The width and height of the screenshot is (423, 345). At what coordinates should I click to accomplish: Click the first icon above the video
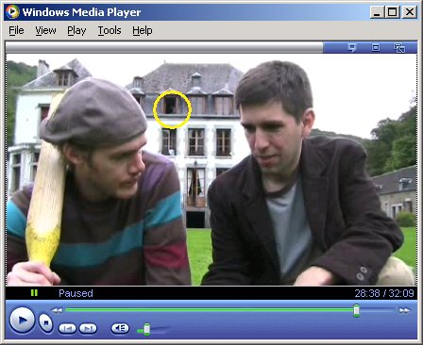(352, 48)
